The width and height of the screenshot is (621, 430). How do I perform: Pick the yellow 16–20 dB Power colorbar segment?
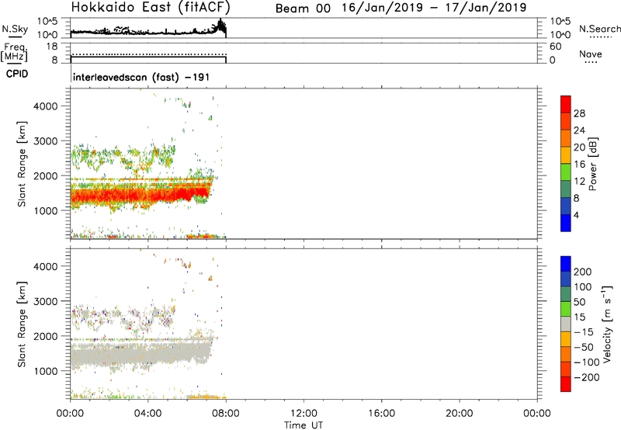tap(566, 155)
